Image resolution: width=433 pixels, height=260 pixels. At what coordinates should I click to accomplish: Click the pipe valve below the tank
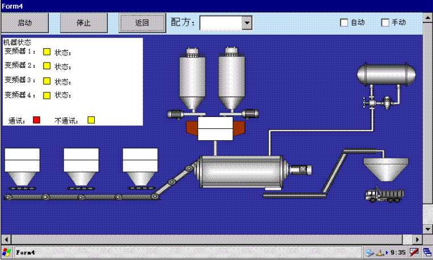coord(371,103)
